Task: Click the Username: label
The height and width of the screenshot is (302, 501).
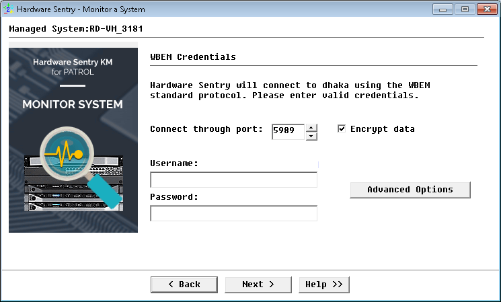Action: tap(174, 163)
